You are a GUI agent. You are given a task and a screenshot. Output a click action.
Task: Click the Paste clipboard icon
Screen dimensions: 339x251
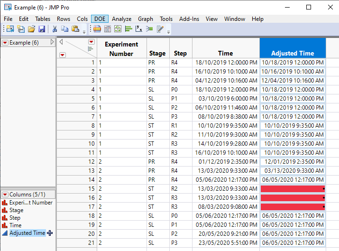[75, 29]
